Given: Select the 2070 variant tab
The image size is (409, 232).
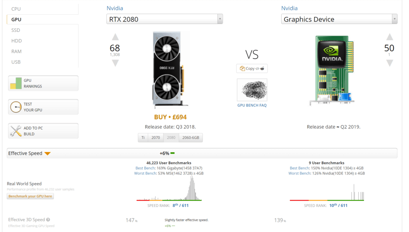Looking at the screenshot, I should (156, 138).
